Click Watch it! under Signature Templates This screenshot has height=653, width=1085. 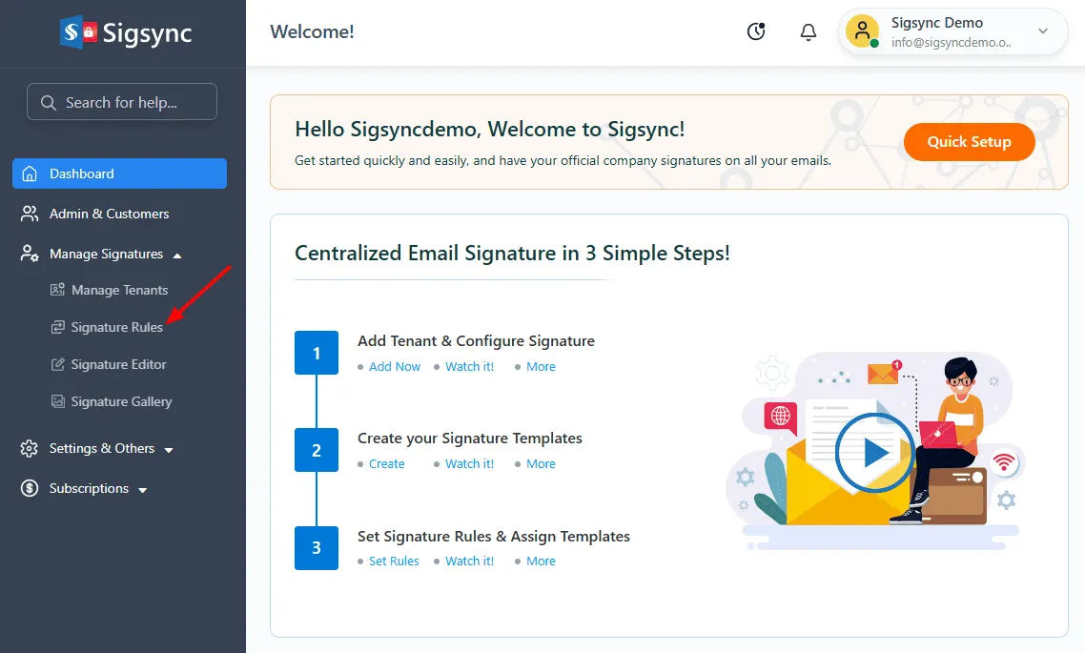[469, 464]
